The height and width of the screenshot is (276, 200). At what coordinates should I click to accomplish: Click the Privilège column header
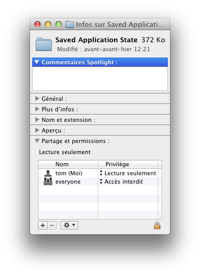[x=128, y=164]
